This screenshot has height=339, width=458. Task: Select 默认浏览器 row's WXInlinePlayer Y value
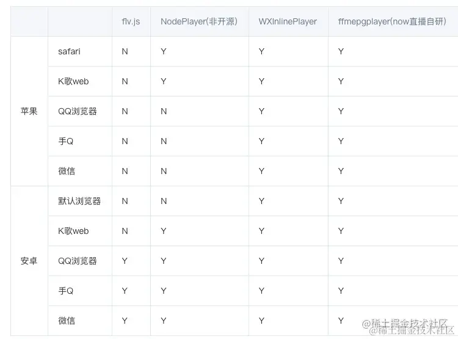coord(261,201)
